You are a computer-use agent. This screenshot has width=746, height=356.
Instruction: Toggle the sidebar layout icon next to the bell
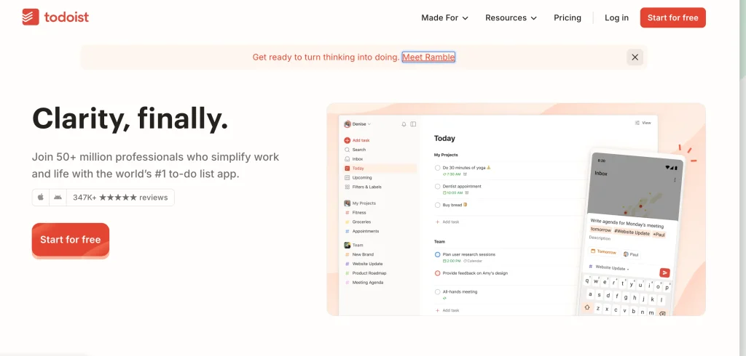(413, 124)
